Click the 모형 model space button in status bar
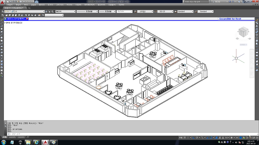This screenshot has height=145, width=259. pyautogui.click(x=181, y=138)
